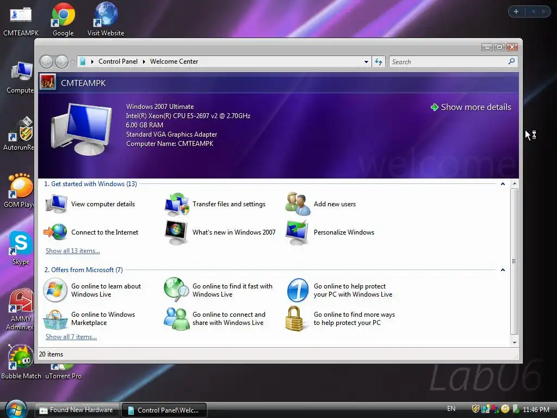
Task: Click the search magnifier icon
Action: [x=511, y=62]
